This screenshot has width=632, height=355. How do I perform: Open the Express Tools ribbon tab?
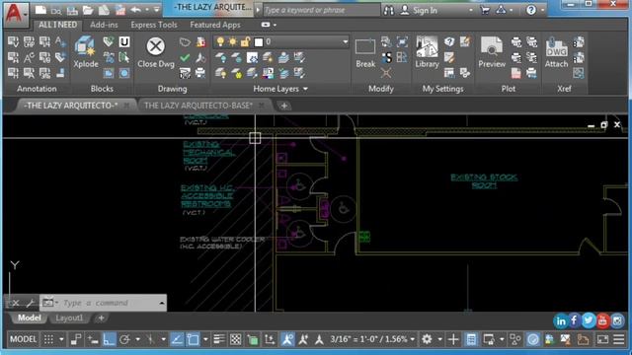(x=154, y=25)
